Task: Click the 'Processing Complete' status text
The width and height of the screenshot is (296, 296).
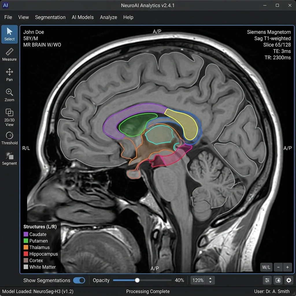Action: tap(148, 291)
